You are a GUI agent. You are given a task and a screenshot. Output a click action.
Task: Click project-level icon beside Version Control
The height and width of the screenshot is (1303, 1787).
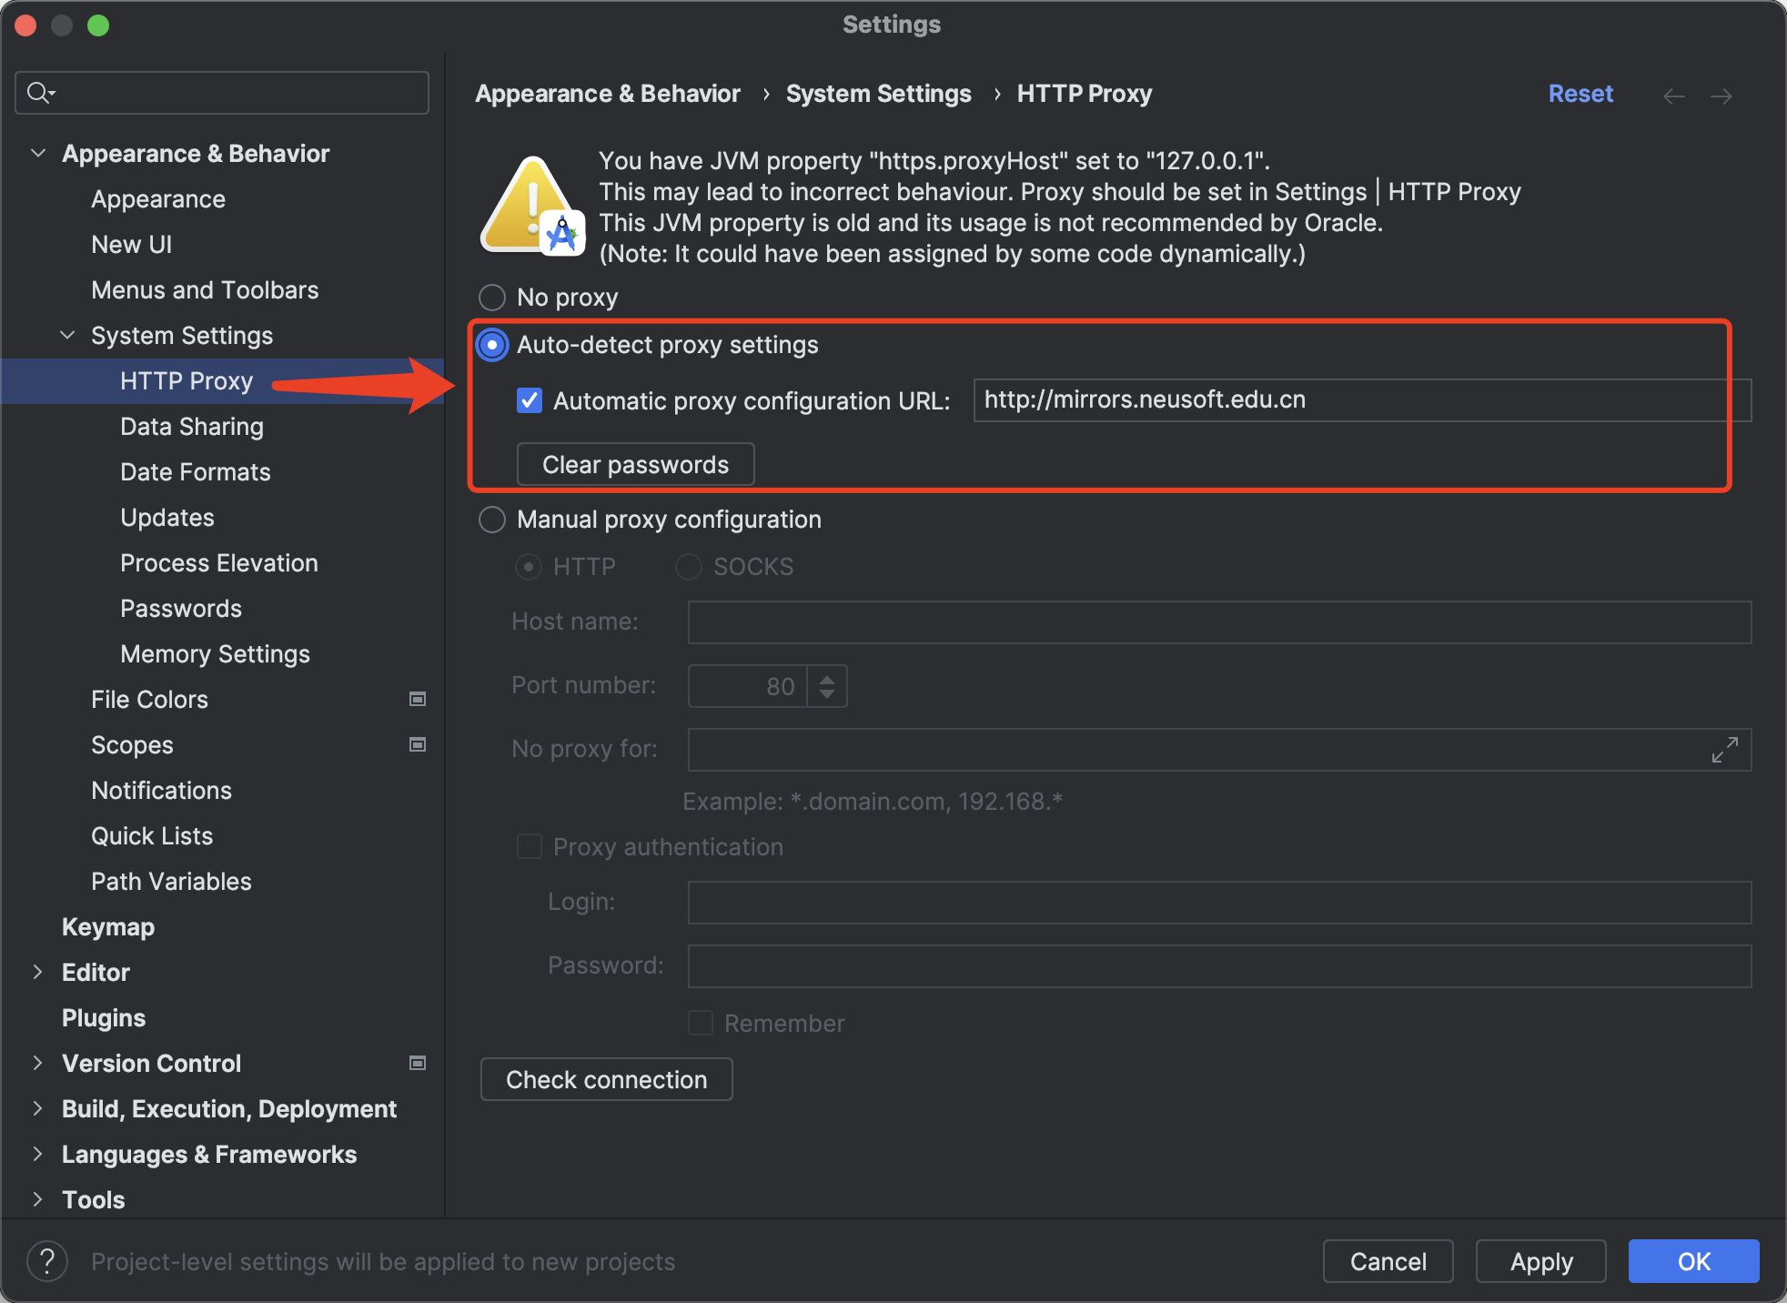(418, 1063)
